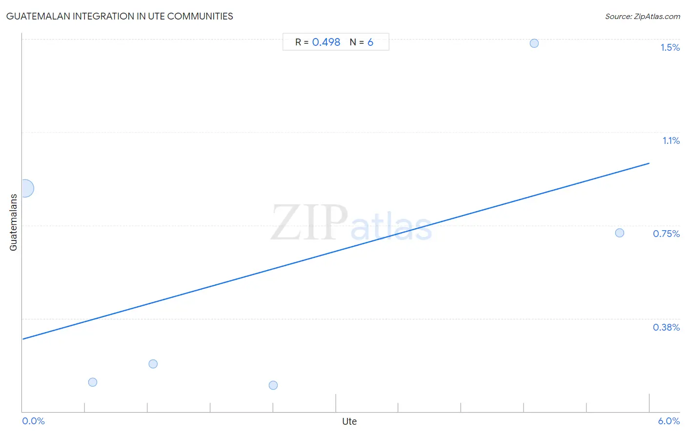Click the 1.1% y-axis tick label

(671, 140)
